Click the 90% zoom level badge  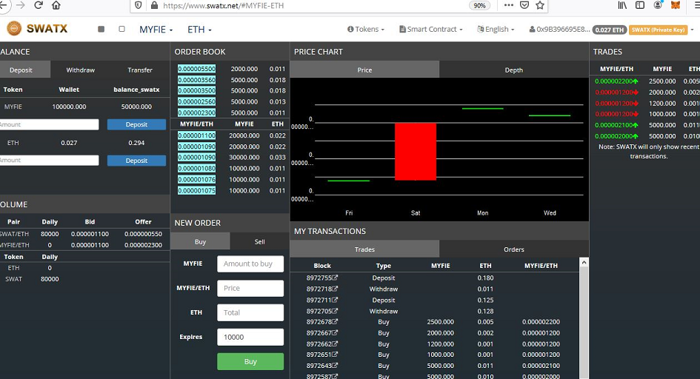click(479, 5)
